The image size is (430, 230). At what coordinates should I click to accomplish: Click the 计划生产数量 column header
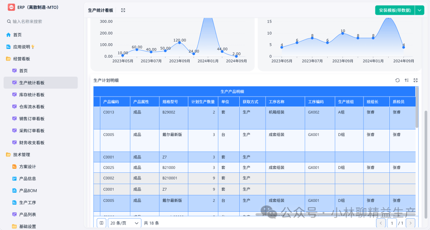click(x=203, y=102)
